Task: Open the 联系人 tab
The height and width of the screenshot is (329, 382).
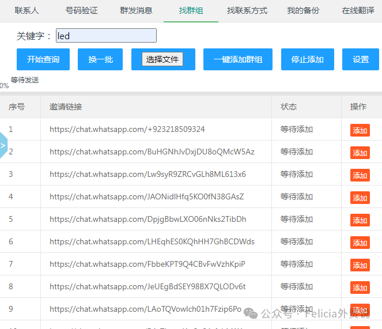Action: [27, 11]
